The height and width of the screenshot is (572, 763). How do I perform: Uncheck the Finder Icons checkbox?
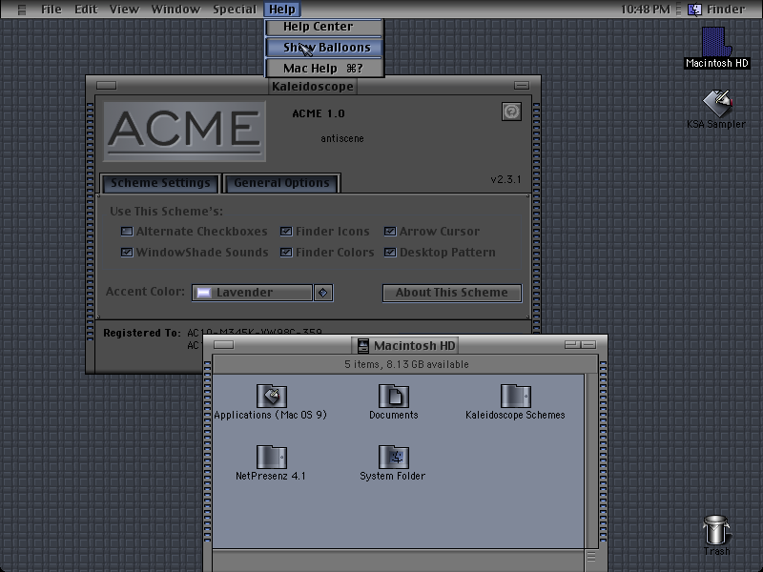pyautogui.click(x=286, y=231)
